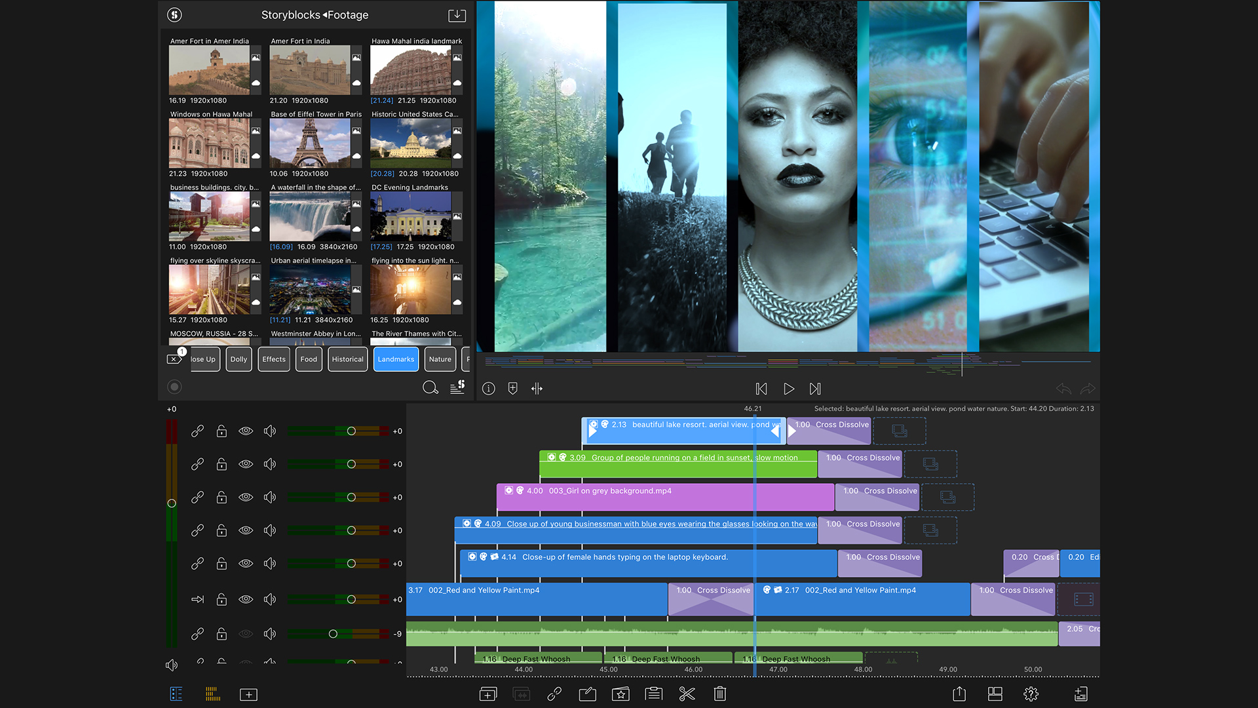The width and height of the screenshot is (1258, 708).
Task: Split the clip with the scissors tool
Action: 687,694
